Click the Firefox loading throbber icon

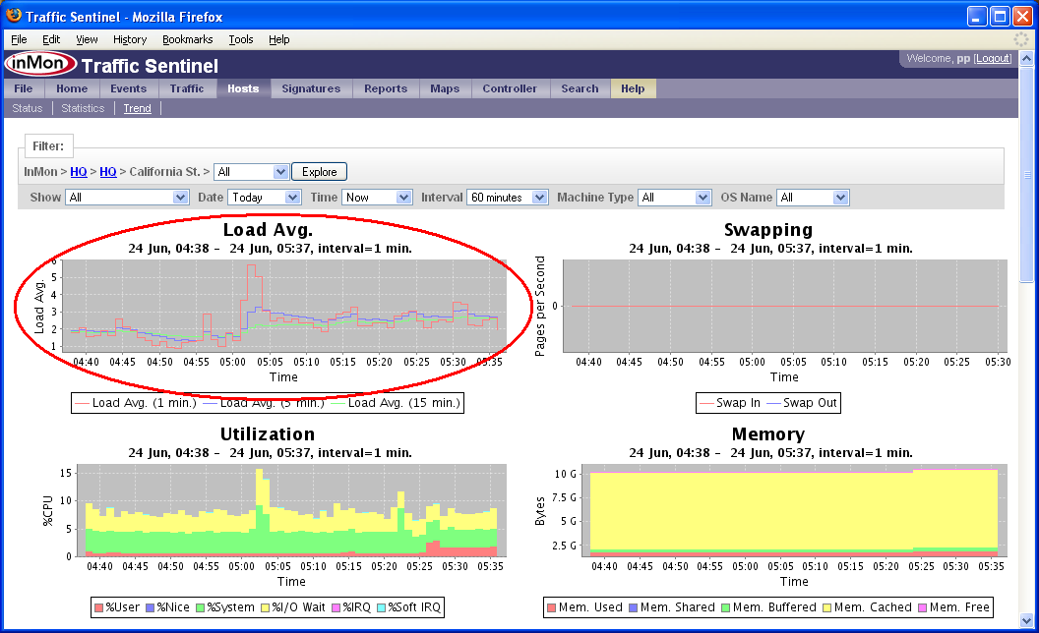click(1021, 39)
